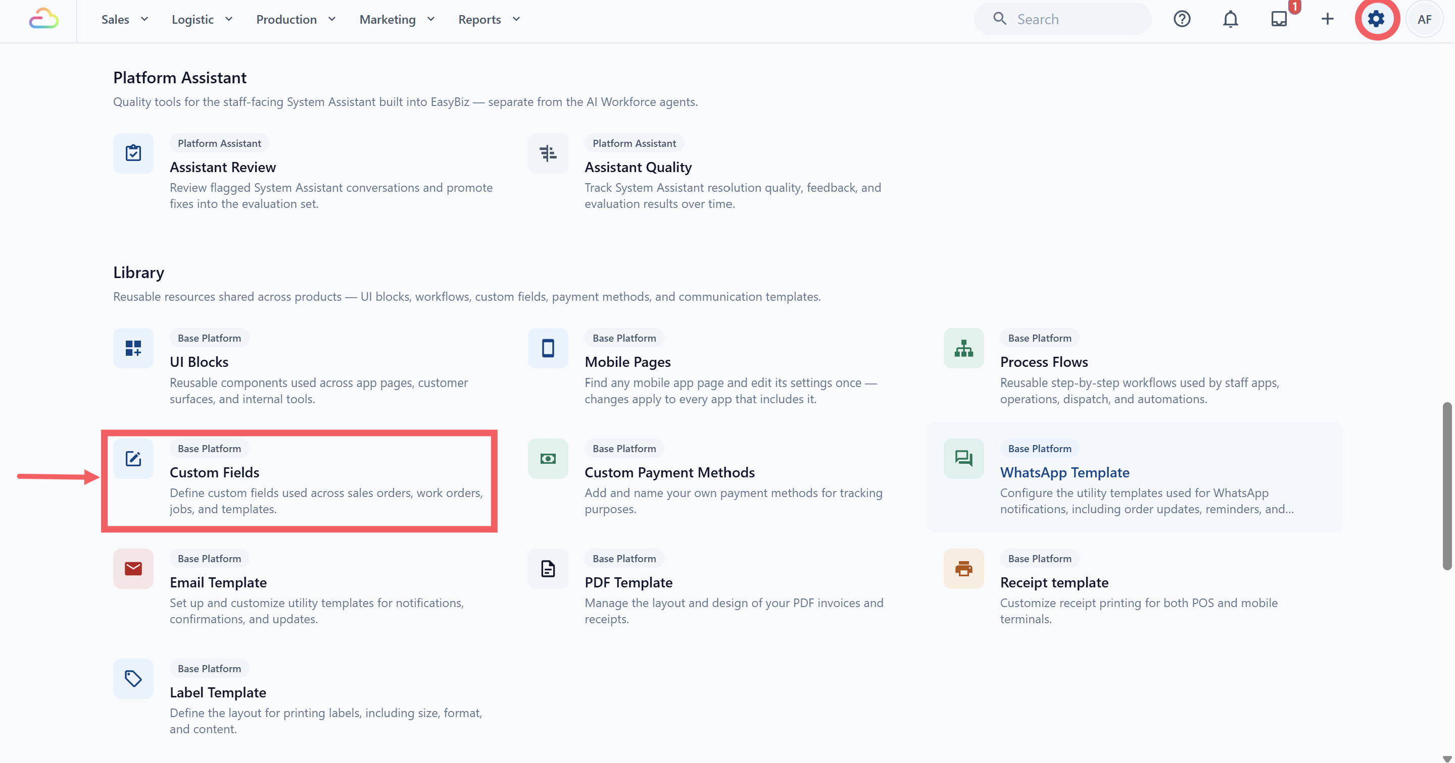Click the Email Template envelope icon
The width and height of the screenshot is (1455, 763).
click(133, 568)
